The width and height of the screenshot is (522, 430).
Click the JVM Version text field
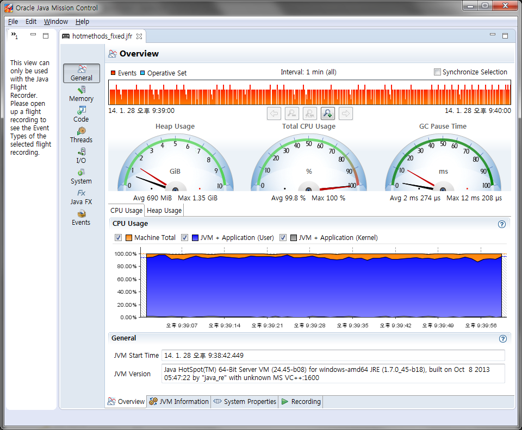(x=333, y=374)
